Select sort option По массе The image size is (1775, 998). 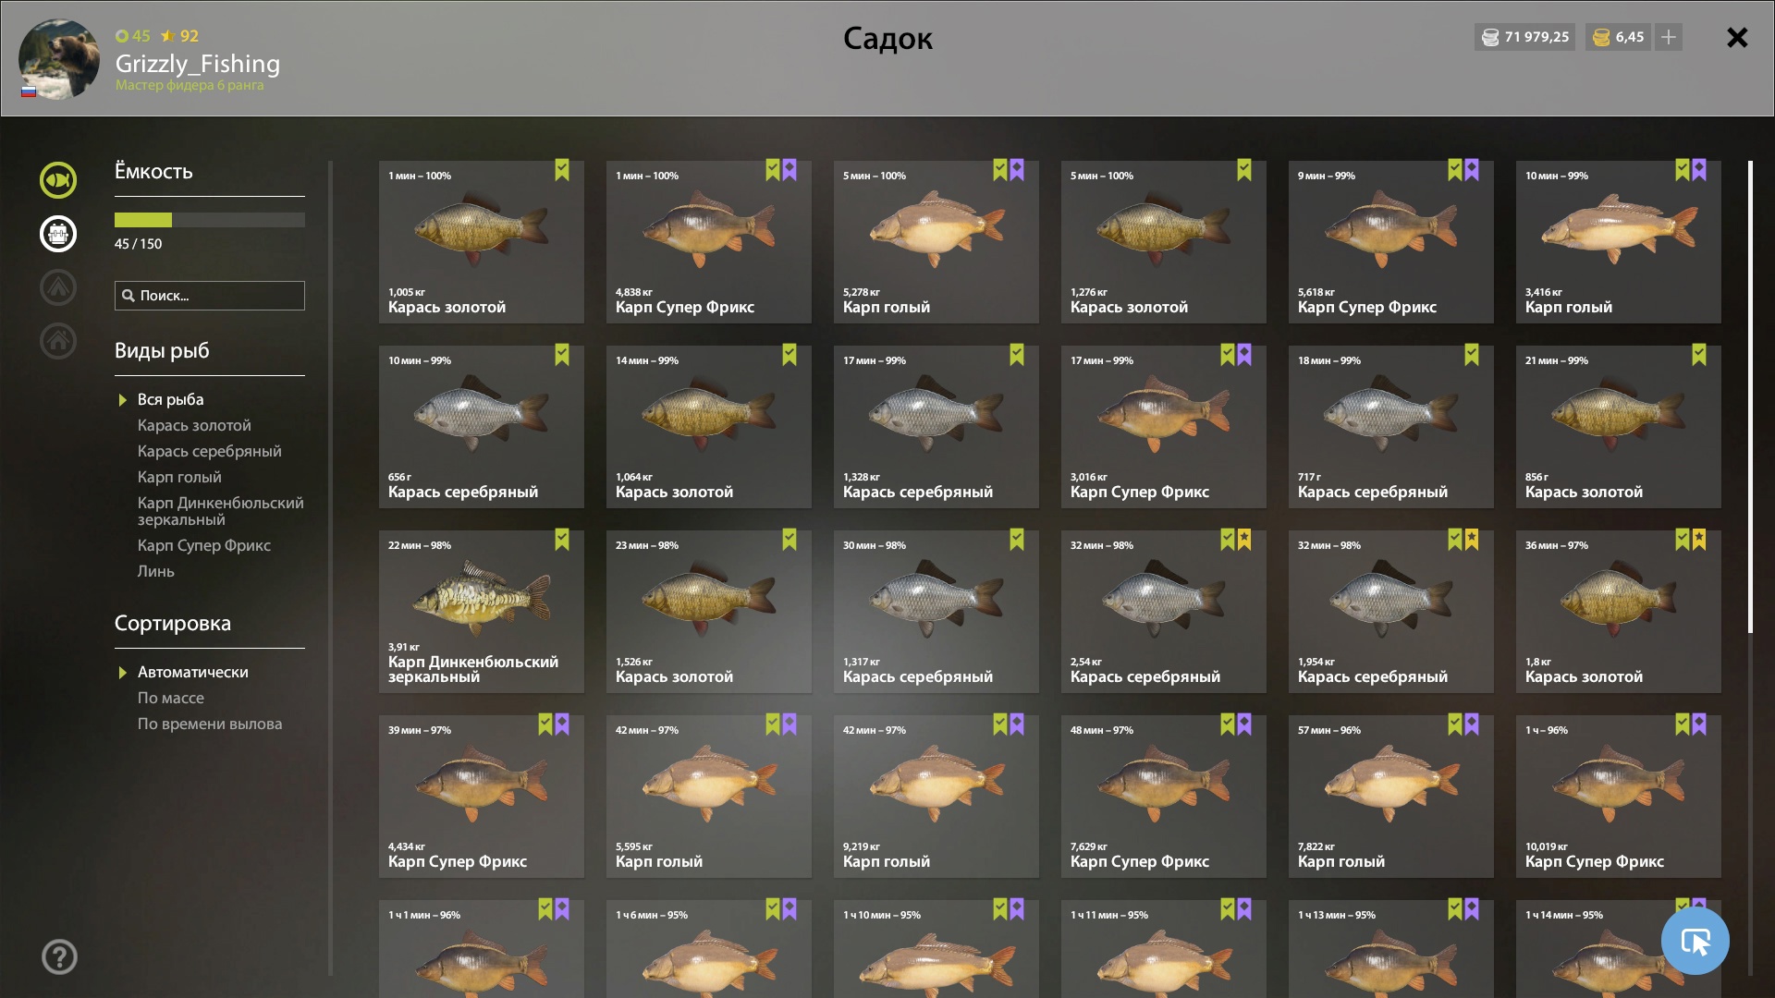click(x=171, y=698)
